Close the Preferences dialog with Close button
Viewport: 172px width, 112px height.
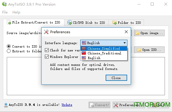(x=116, y=78)
